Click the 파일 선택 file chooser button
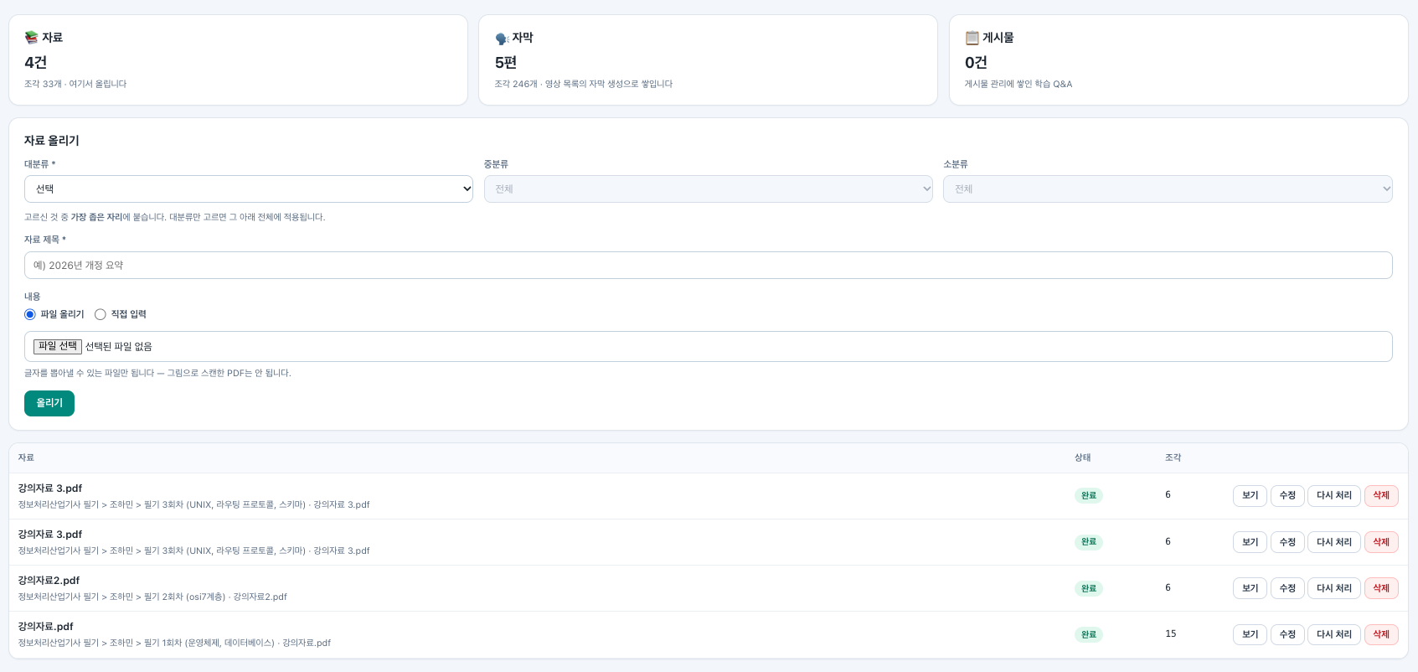This screenshot has height=672, width=1418. point(58,346)
